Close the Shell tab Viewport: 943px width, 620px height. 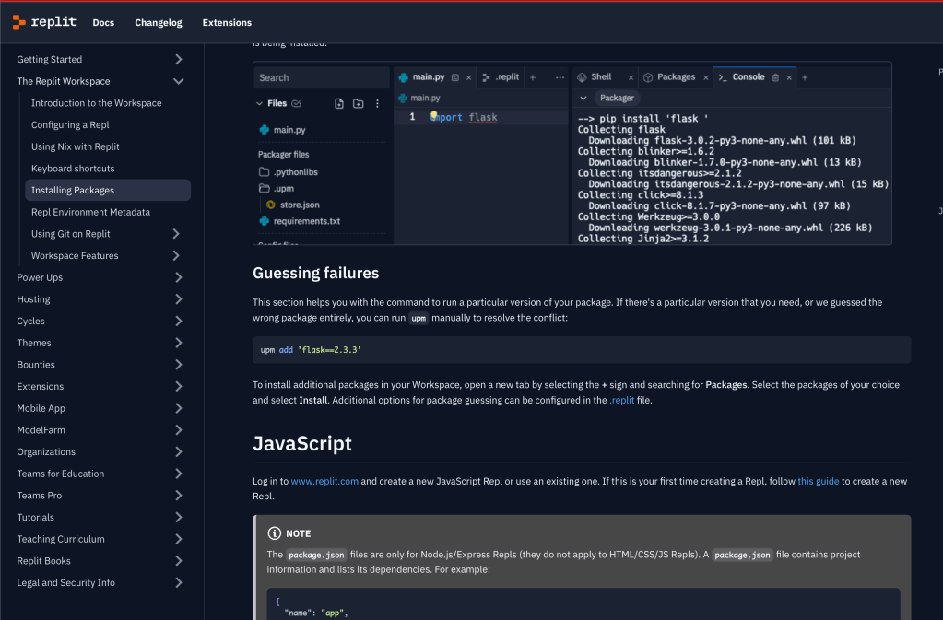tap(631, 77)
